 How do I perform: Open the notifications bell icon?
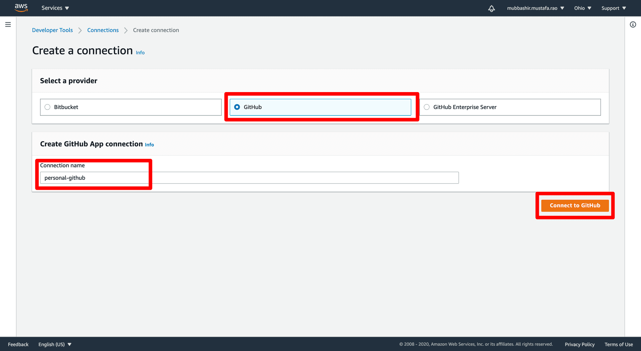(491, 8)
